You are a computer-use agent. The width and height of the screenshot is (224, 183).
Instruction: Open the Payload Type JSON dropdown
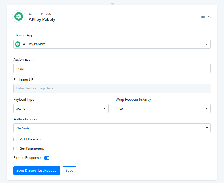click(61, 108)
